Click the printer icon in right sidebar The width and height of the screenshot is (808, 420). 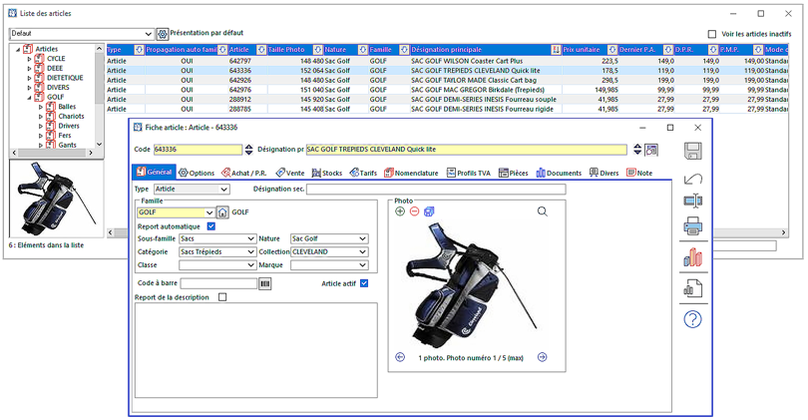tap(693, 227)
